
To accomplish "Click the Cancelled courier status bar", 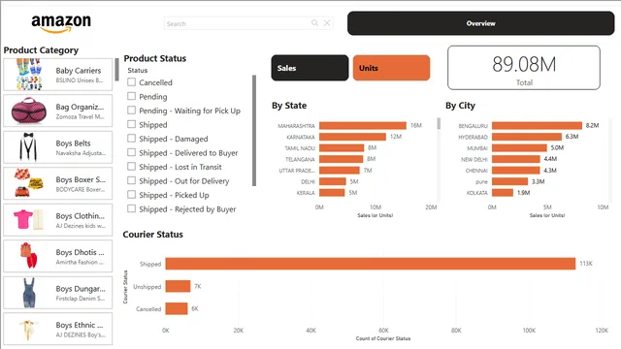I will point(177,308).
